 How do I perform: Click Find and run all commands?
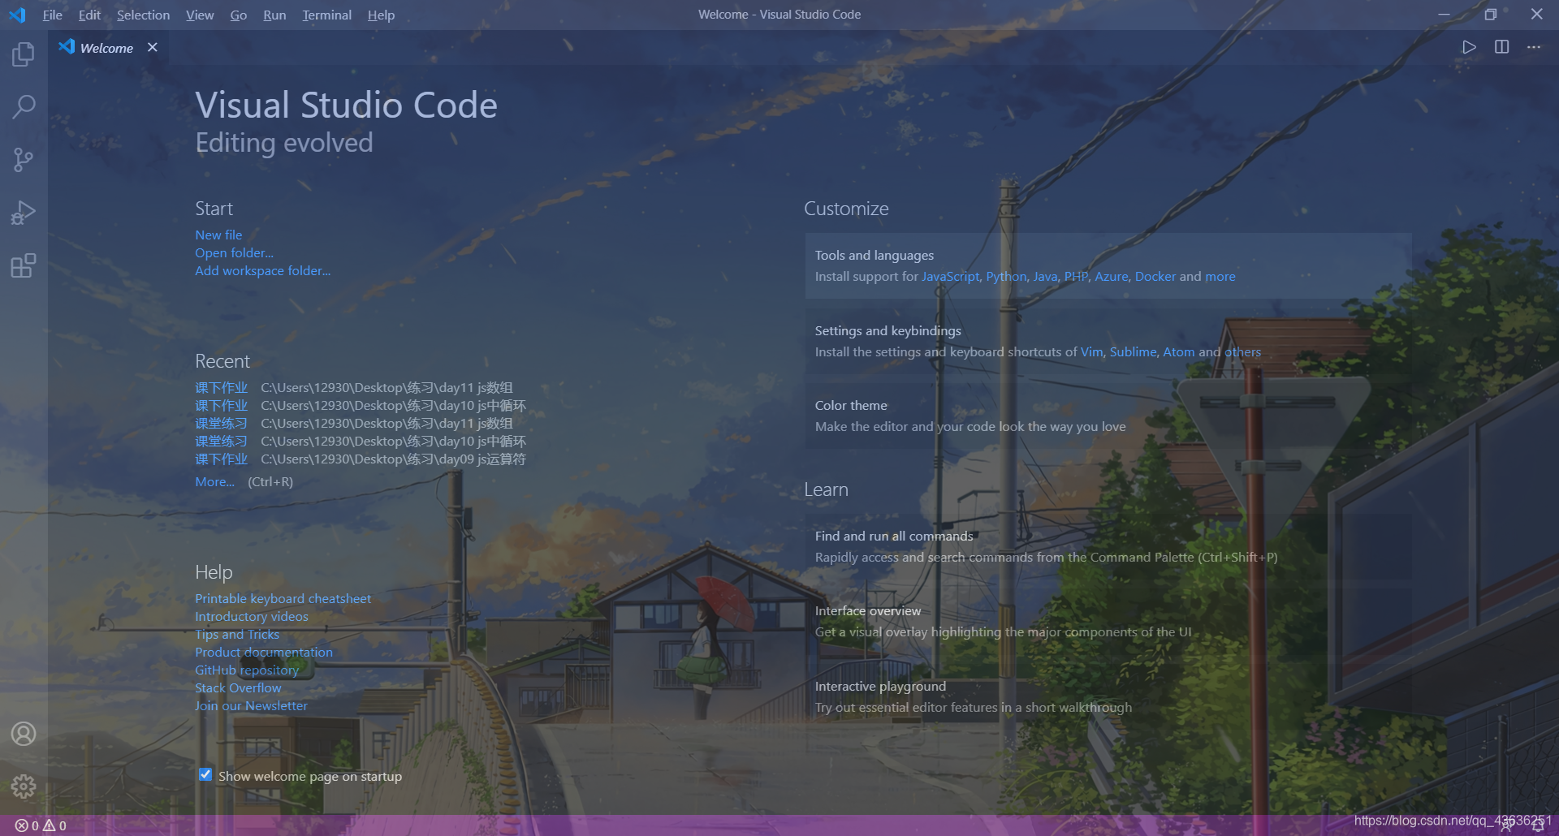pos(1108,546)
